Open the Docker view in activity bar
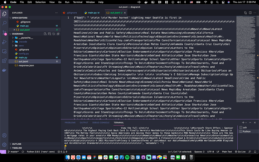The height and width of the screenshot is (162, 259). coord(4,70)
